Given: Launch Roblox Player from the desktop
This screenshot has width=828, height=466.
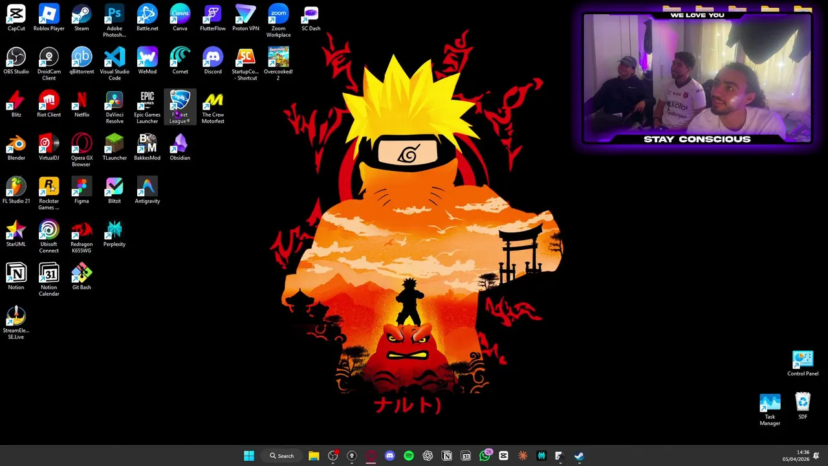Looking at the screenshot, I should pyautogui.click(x=49, y=18).
